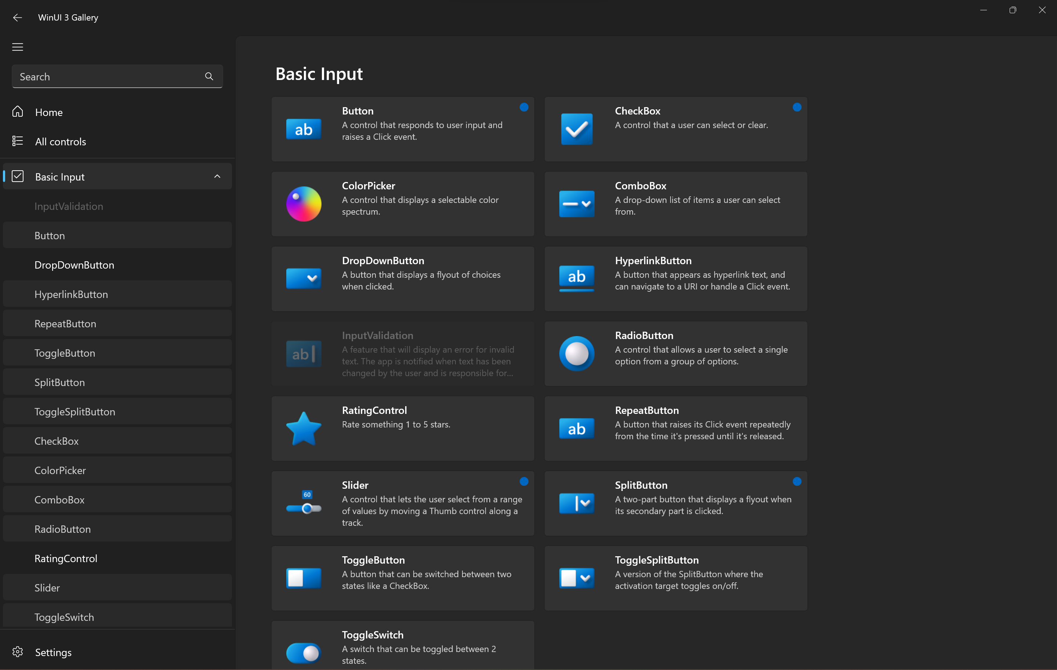The image size is (1057, 670).
Task: Click the DropDownButton preview arrow icon
Action: [x=303, y=278]
